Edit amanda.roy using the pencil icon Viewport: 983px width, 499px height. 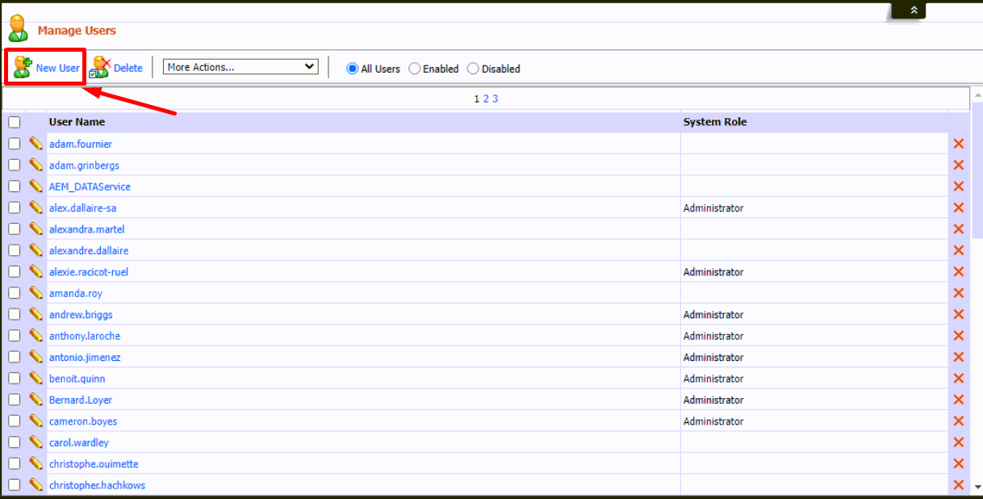point(36,293)
